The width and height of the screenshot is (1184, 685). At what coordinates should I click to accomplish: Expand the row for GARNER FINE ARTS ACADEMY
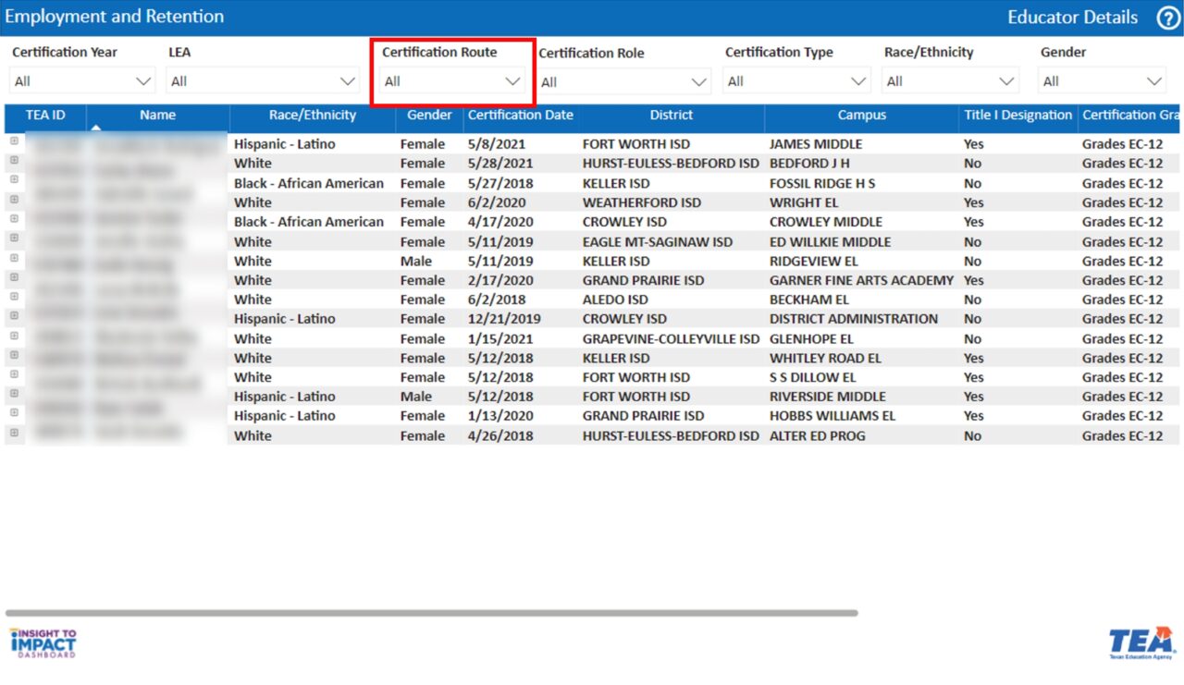pos(14,276)
